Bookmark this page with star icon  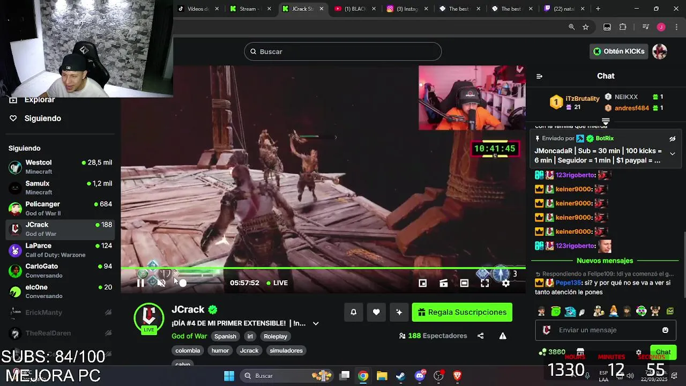tap(586, 27)
